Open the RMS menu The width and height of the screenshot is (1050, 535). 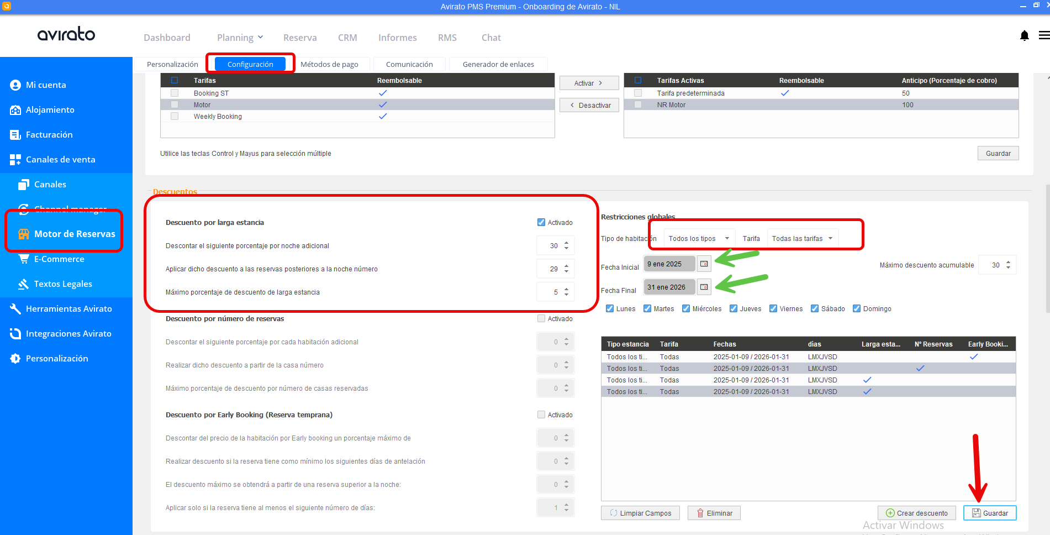point(447,38)
